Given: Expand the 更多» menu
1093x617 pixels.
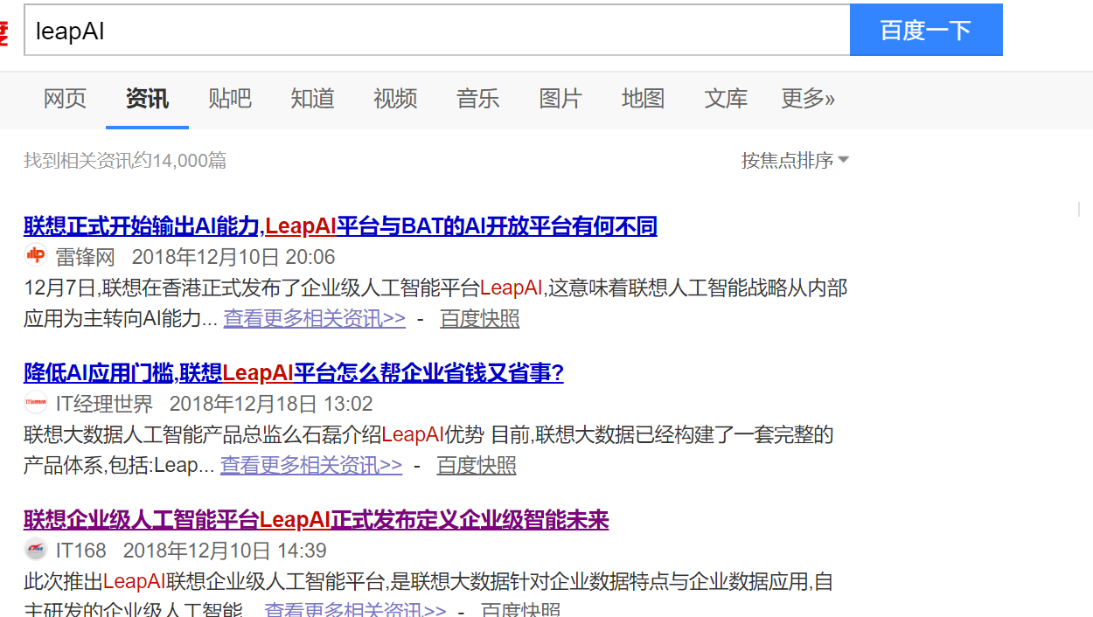Looking at the screenshot, I should pyautogui.click(x=808, y=99).
